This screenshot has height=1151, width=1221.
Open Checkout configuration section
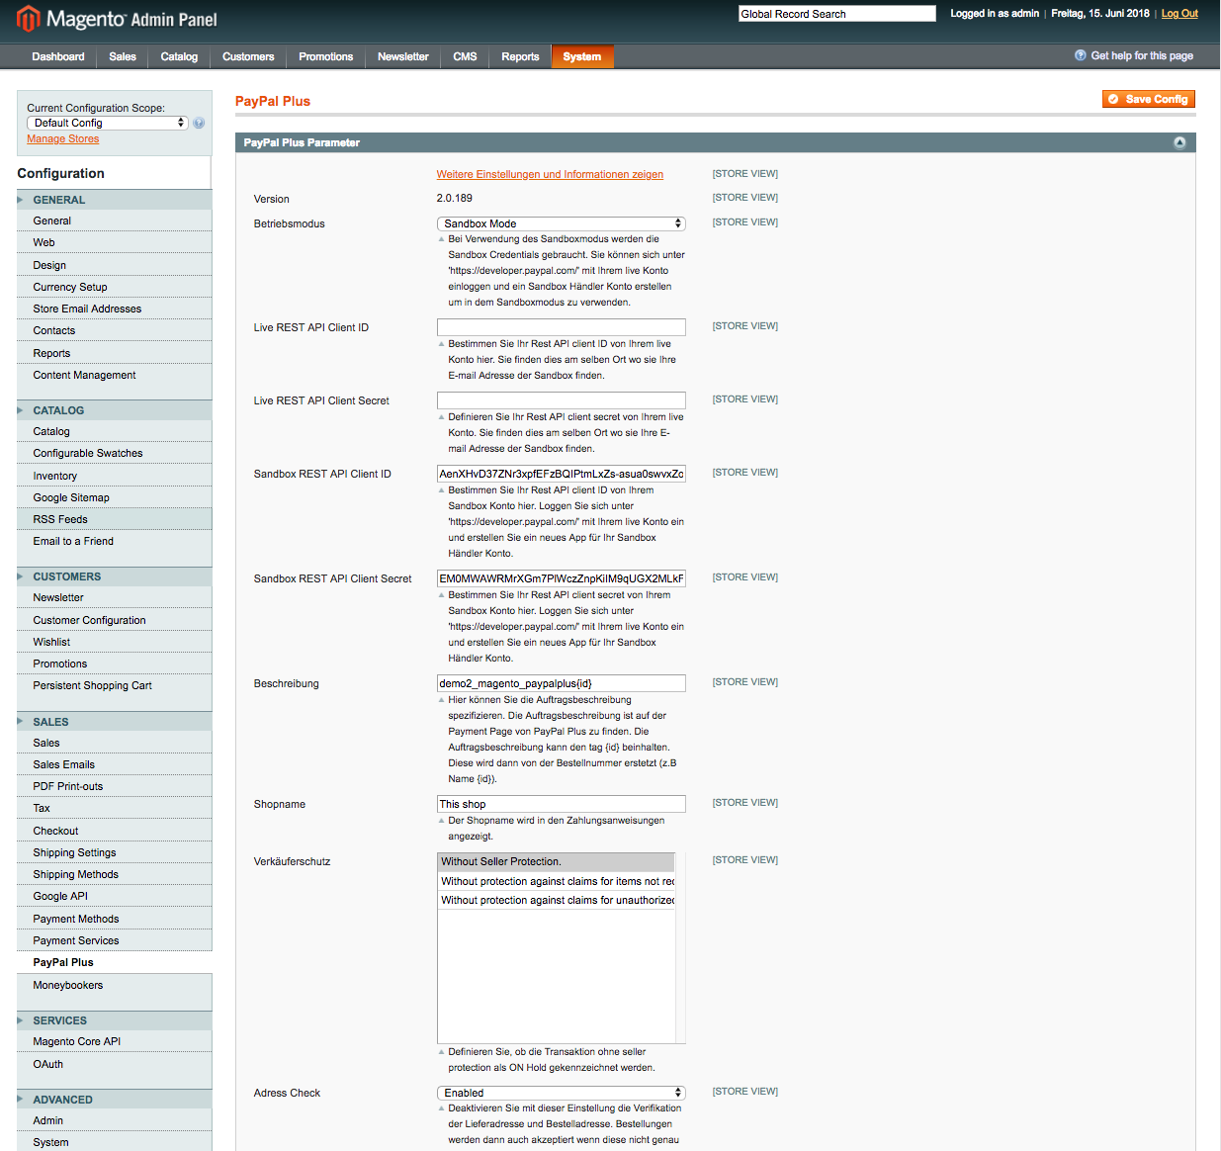tap(115, 831)
